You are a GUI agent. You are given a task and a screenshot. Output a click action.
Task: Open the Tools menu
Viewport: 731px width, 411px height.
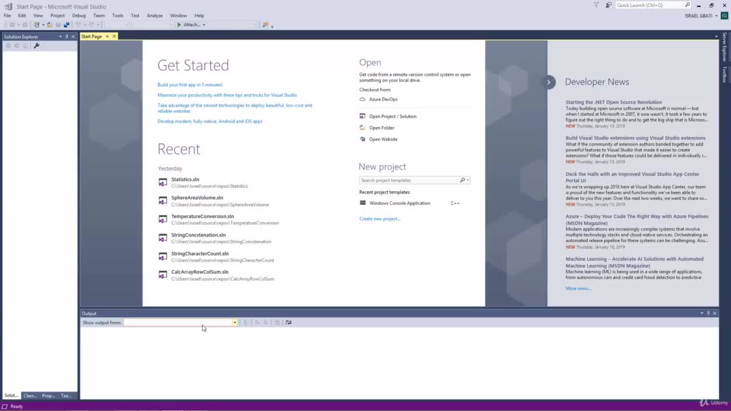pos(118,15)
